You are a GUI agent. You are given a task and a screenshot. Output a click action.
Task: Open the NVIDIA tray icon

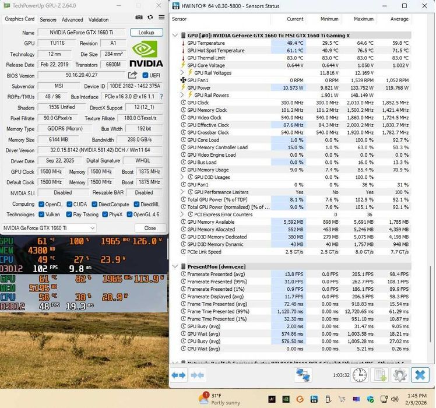tap(286, 399)
